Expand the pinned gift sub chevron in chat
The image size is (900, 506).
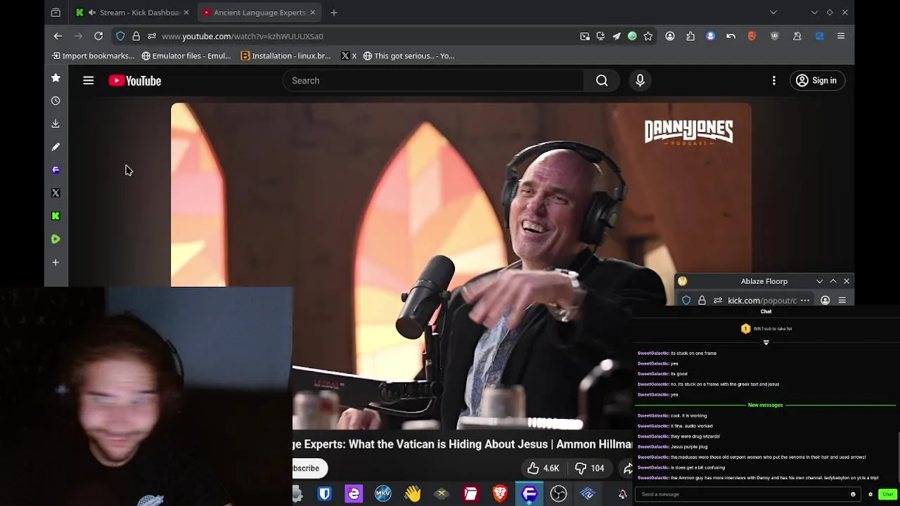click(x=766, y=342)
